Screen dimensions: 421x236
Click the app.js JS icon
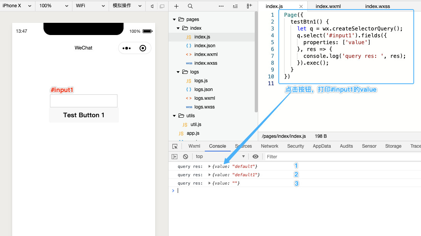point(181,133)
